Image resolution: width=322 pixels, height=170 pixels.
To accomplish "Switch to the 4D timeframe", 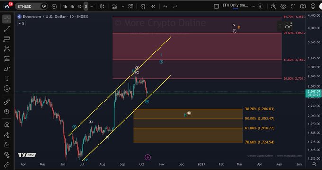I will tap(79, 7).
